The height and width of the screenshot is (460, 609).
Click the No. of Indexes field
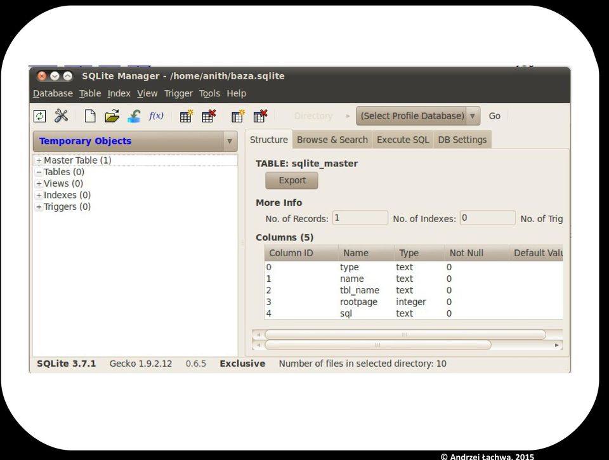[487, 218]
